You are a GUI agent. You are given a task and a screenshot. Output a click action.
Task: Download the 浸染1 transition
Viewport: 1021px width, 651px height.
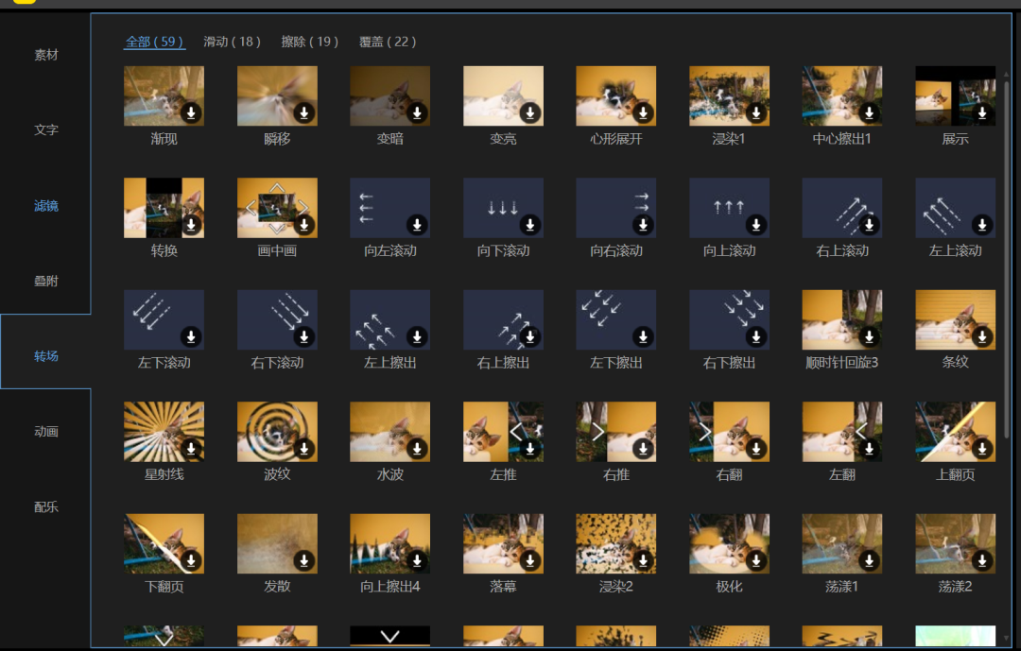[756, 112]
